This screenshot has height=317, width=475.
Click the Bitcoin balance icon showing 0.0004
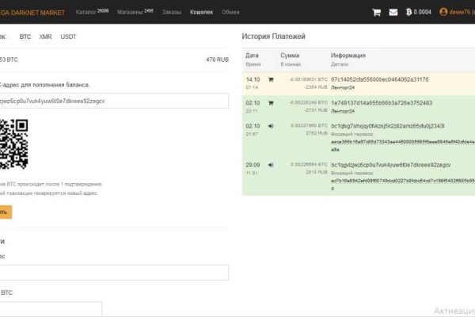pyautogui.click(x=409, y=13)
